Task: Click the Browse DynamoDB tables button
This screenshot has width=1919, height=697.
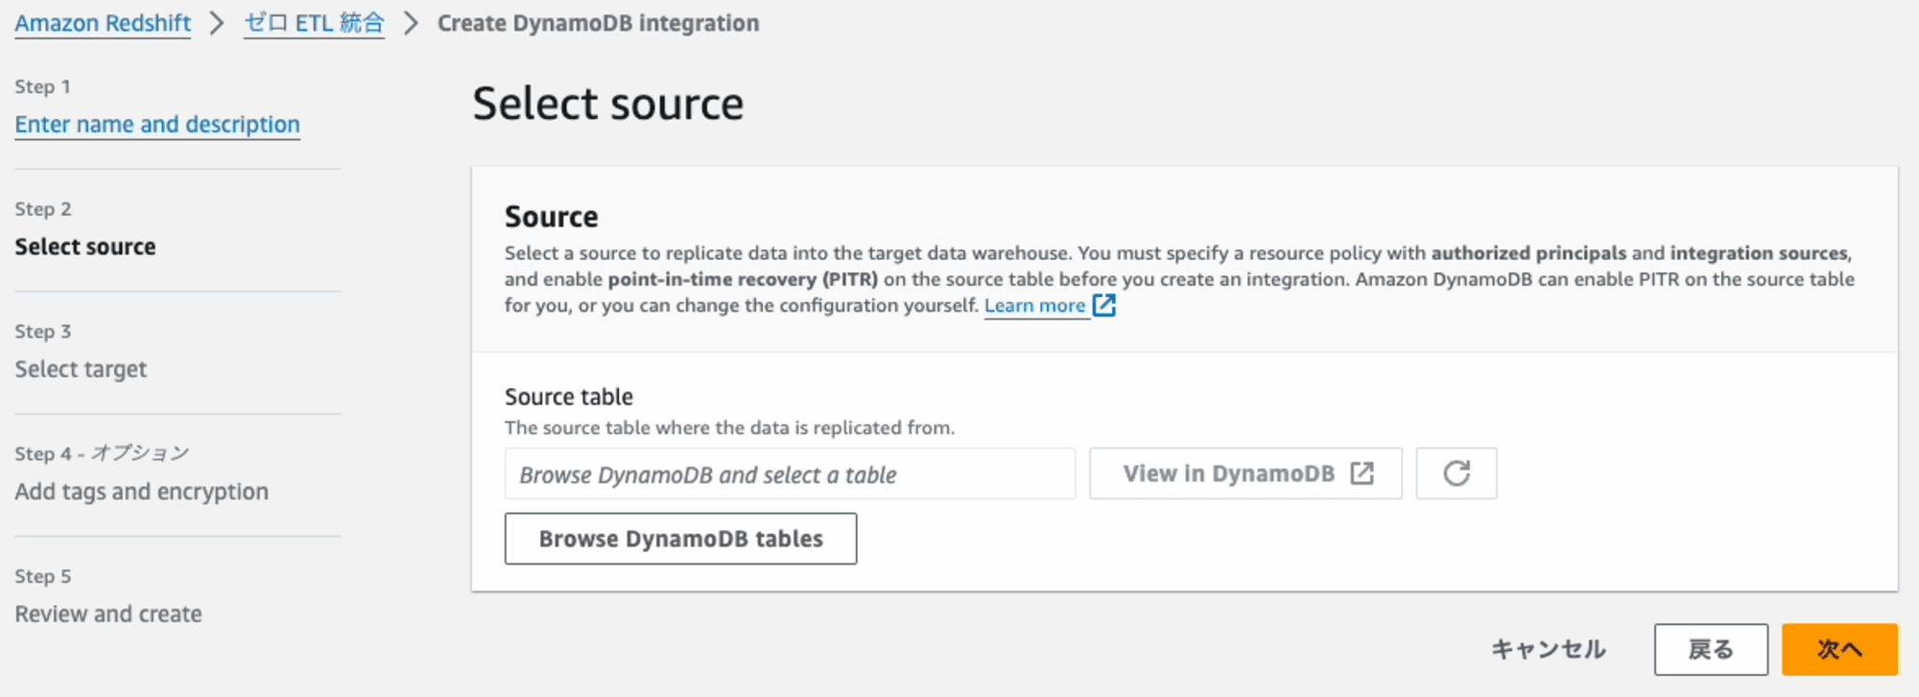Action: tap(680, 539)
